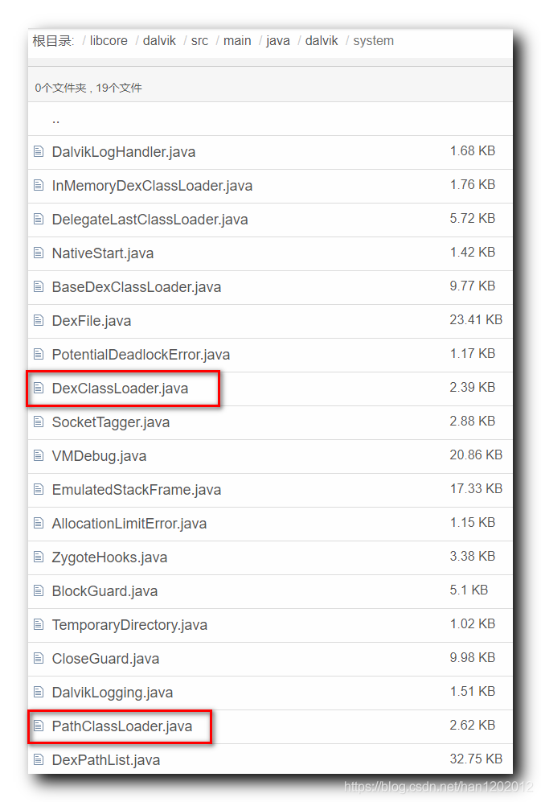Click file icon beside AllocationLimitError.java
Image resolution: width=541 pixels, height=802 pixels.
pyautogui.click(x=39, y=523)
